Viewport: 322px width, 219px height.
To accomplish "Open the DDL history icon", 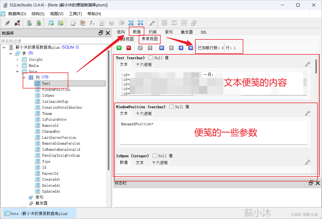I will pos(82,23).
